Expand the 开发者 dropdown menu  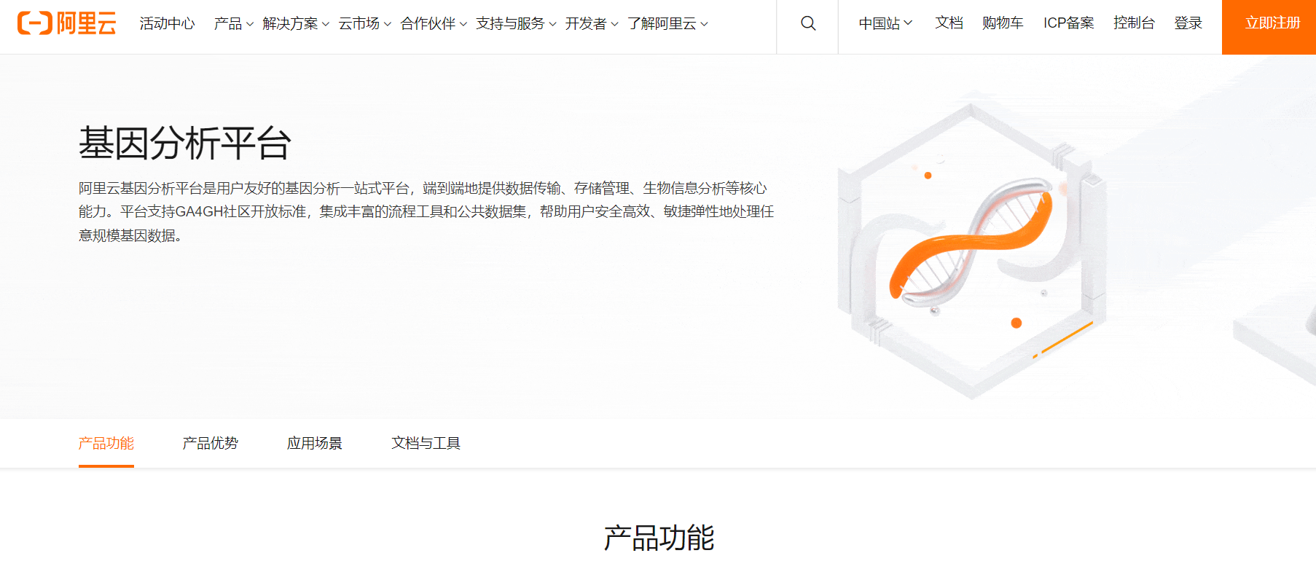(x=591, y=23)
